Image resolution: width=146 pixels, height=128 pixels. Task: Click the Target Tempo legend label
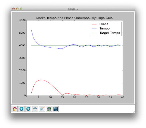110,33
